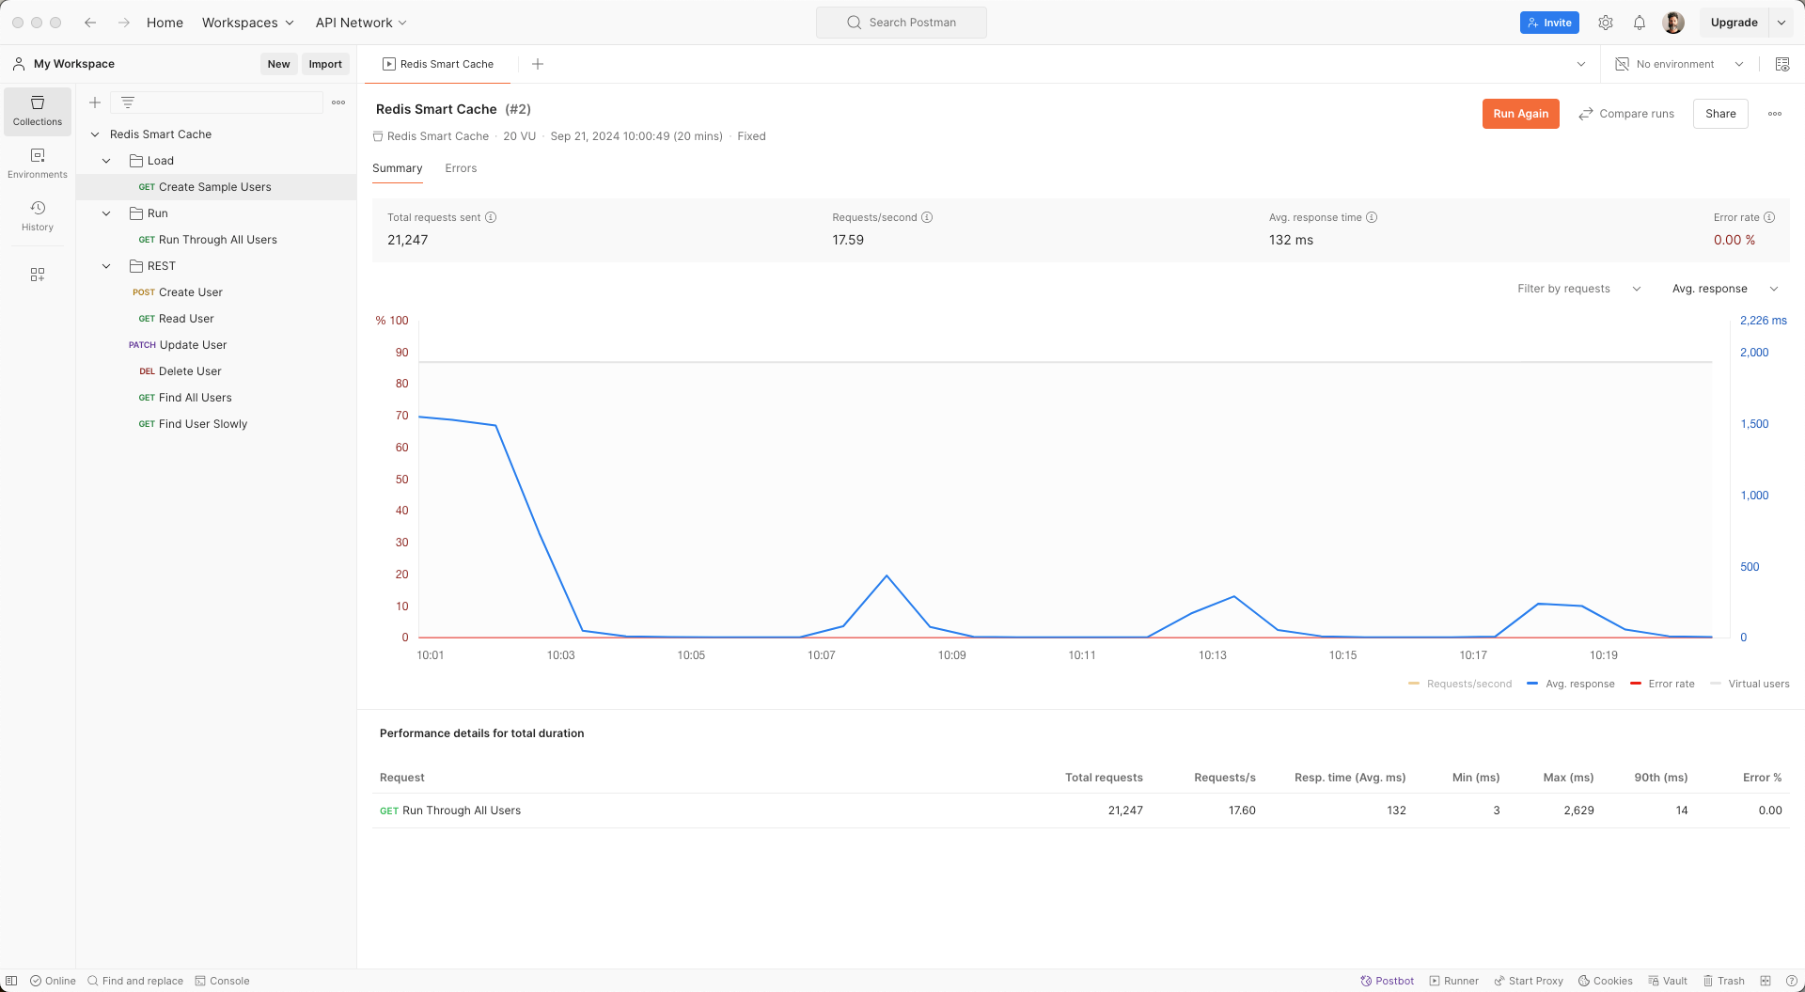Click the Share button
Screen dimensions: 1805x992
(x=1720, y=114)
